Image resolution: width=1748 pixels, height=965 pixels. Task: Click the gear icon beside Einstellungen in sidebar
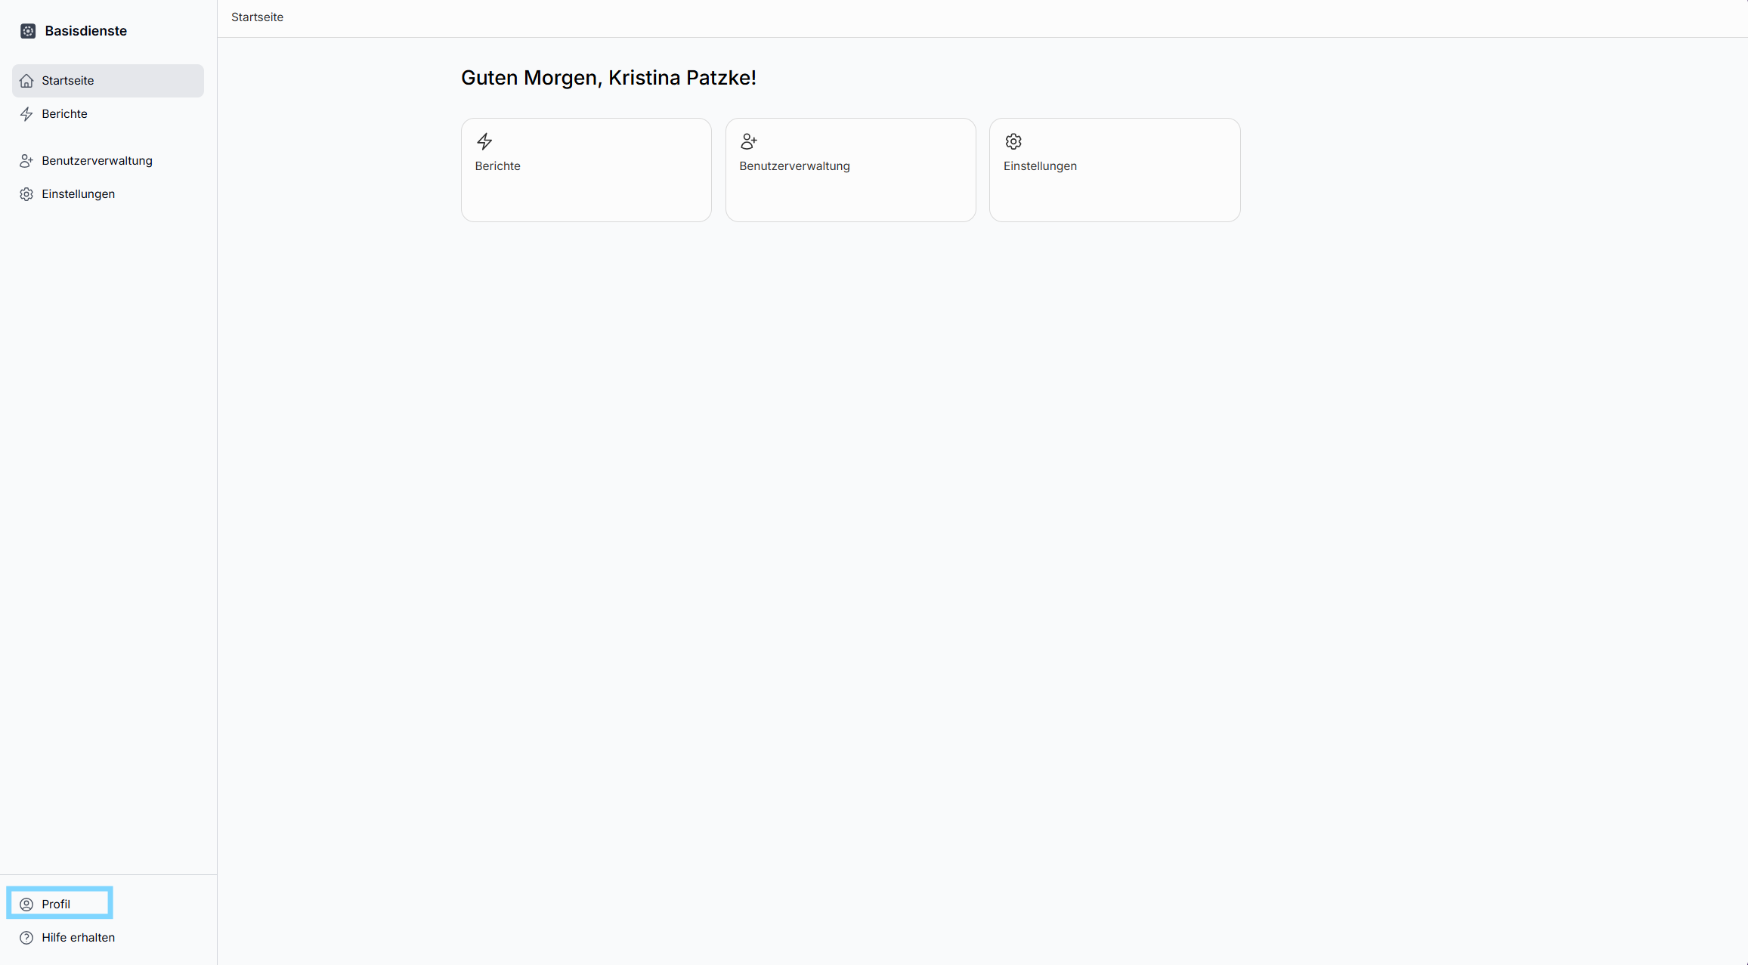tap(26, 194)
